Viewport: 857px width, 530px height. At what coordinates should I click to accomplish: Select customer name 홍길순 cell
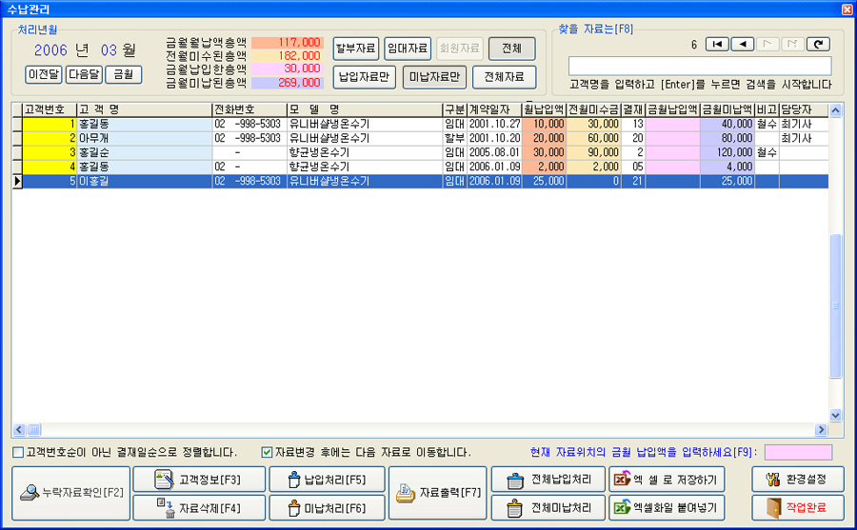pos(145,152)
